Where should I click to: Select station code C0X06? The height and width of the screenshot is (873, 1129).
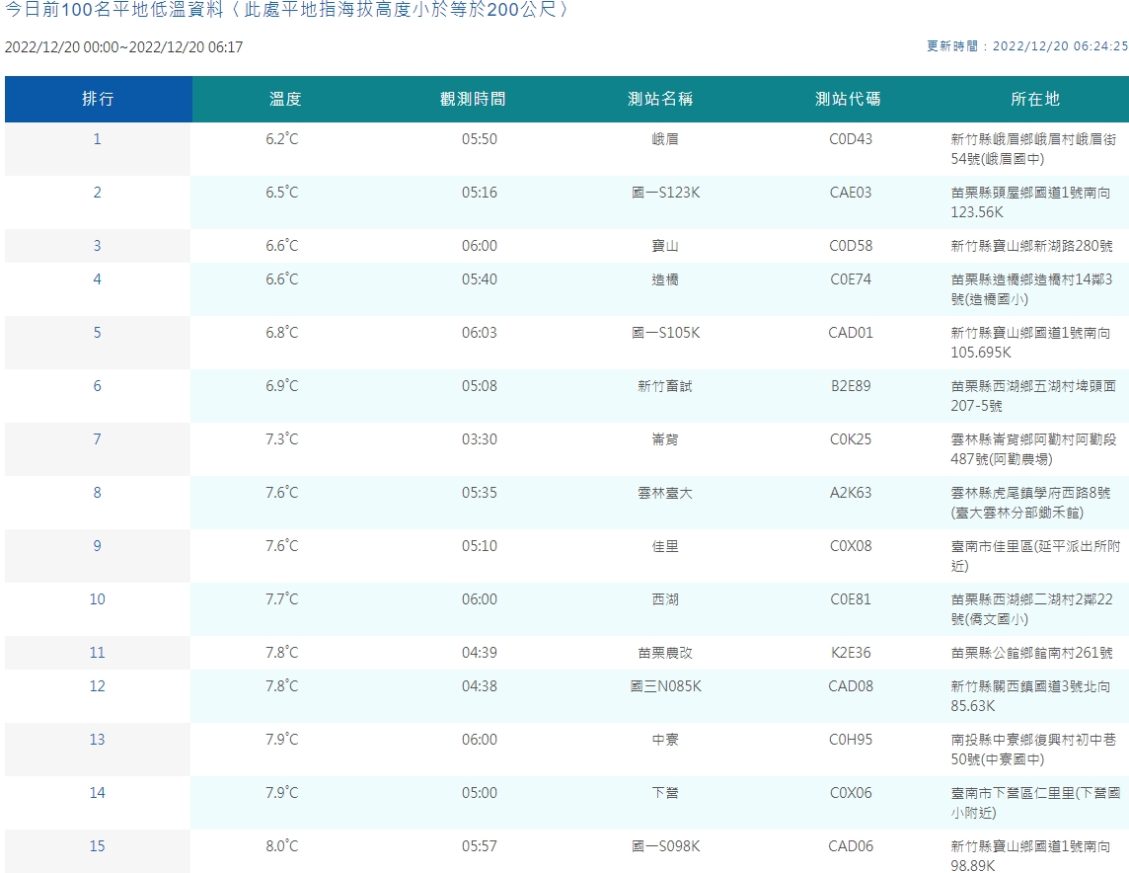coord(851,793)
